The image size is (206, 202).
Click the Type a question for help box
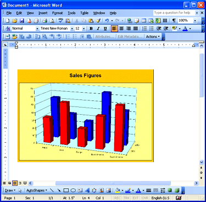[174, 13]
